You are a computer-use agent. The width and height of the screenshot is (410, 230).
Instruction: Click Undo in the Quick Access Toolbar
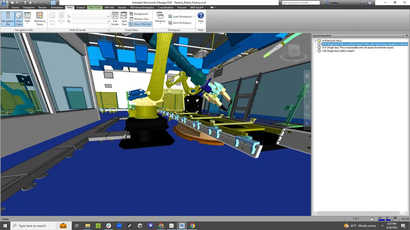coord(36,2)
